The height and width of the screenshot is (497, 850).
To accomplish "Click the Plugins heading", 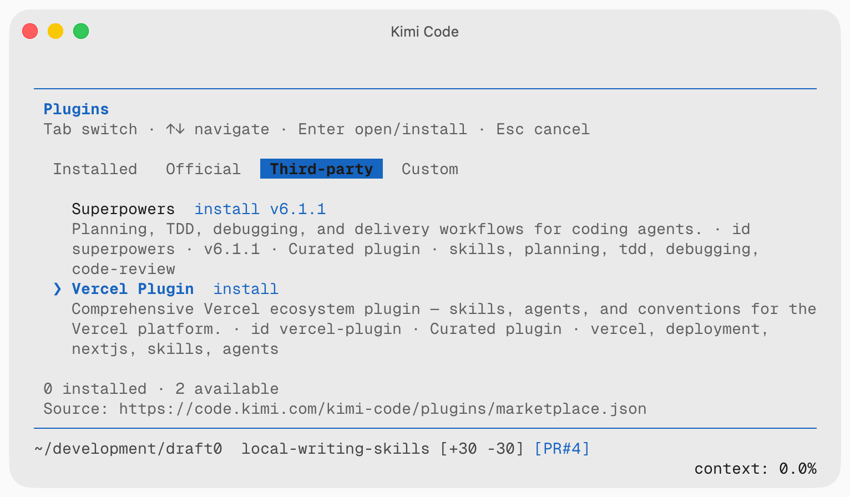I will 76,109.
